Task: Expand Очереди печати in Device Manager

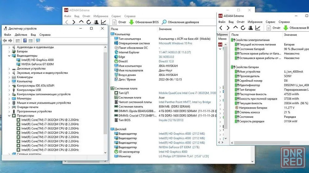Action: (x=9, y=107)
